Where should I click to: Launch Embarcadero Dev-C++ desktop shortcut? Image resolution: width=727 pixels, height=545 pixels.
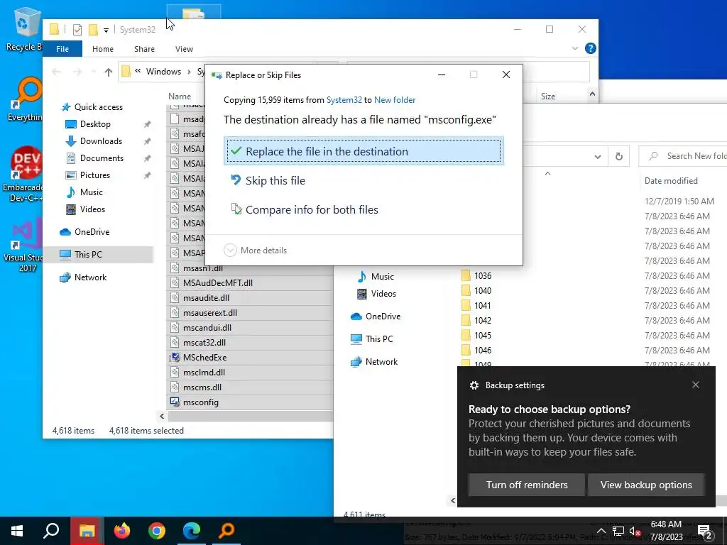click(x=24, y=174)
